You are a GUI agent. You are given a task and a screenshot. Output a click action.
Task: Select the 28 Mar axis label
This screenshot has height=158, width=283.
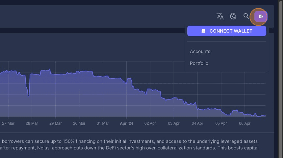coord(32,123)
